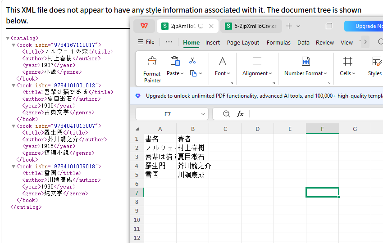Click the XML title line ノルウェイの森
The height and width of the screenshot is (243, 383).
coord(68,51)
